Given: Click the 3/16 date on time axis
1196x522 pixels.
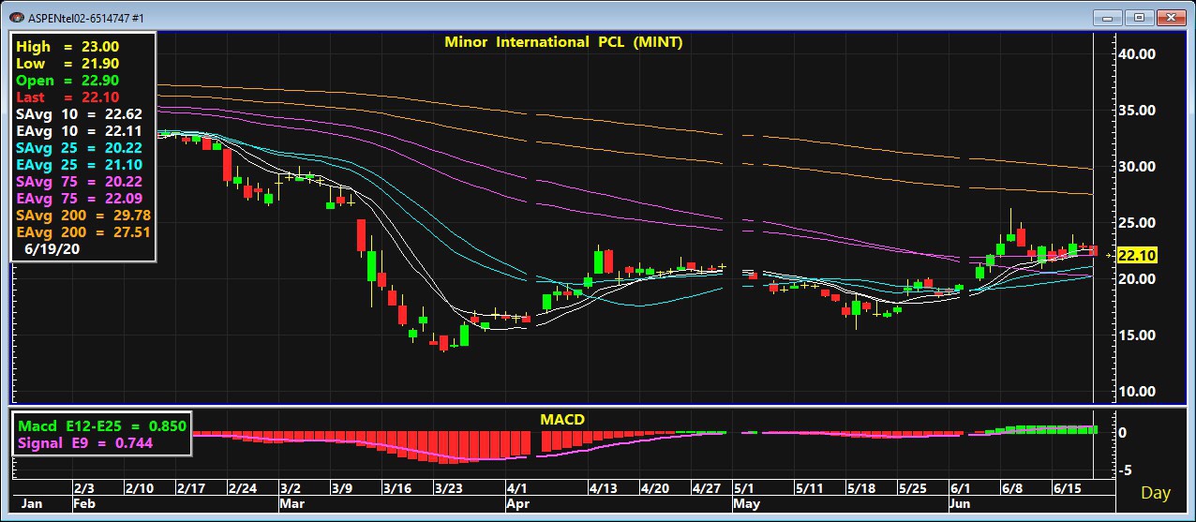Looking at the screenshot, I should click(x=397, y=488).
